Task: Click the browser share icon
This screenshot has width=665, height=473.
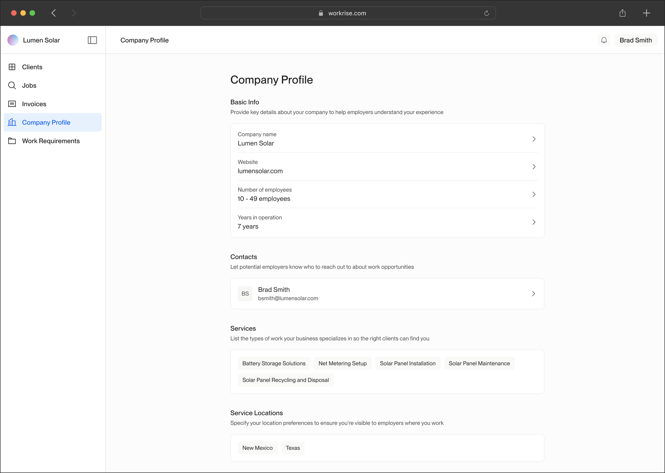Action: click(x=622, y=13)
